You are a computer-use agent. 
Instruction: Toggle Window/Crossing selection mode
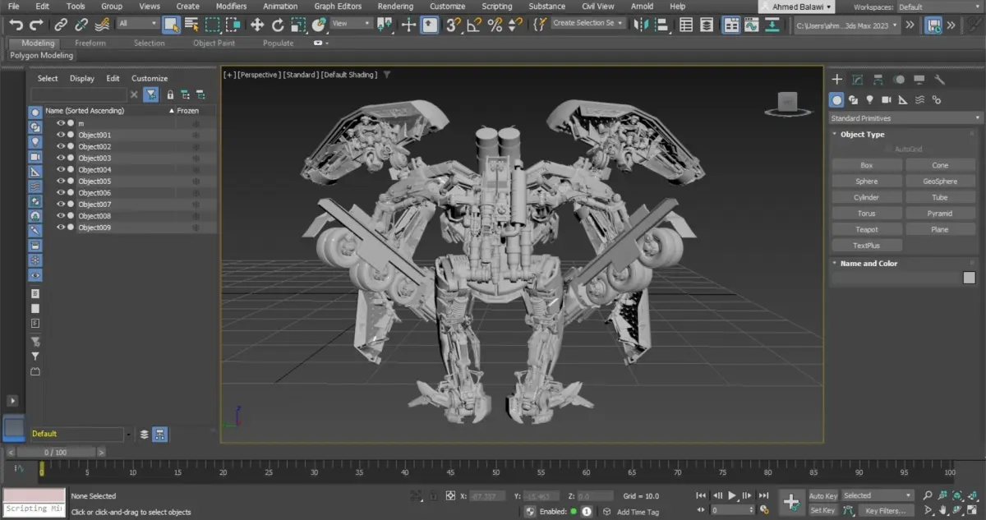233,25
